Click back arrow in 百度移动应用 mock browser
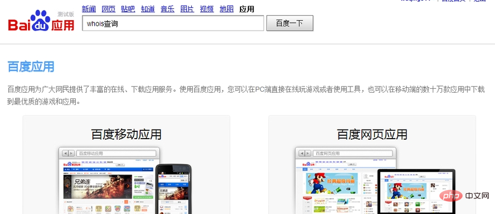 point(66,153)
